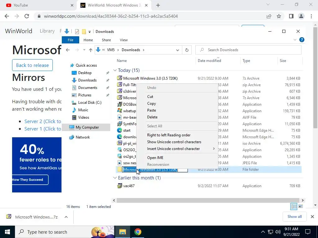Switch to large thumbnails view icon
The image size is (318, 238).
pyautogui.click(x=301, y=206)
